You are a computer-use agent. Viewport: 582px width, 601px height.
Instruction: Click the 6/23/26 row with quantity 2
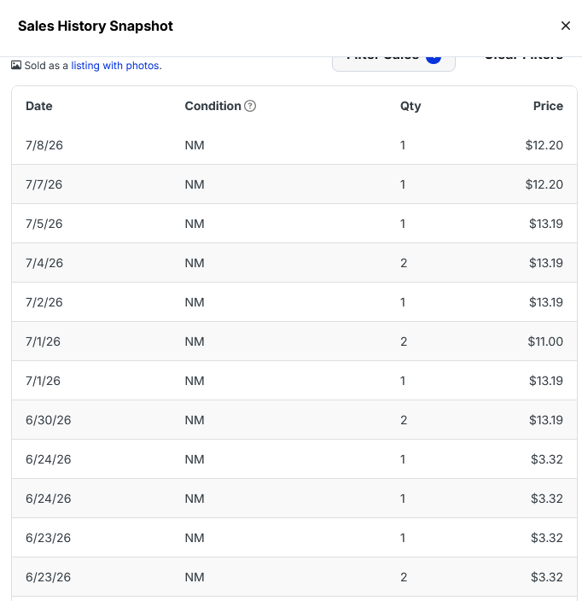294,577
